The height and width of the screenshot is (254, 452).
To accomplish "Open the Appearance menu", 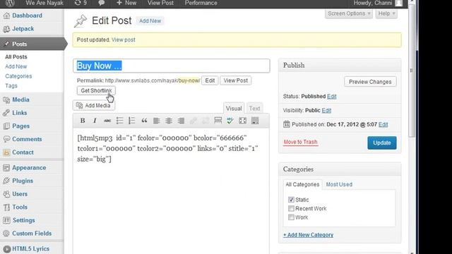I will [x=29, y=168].
